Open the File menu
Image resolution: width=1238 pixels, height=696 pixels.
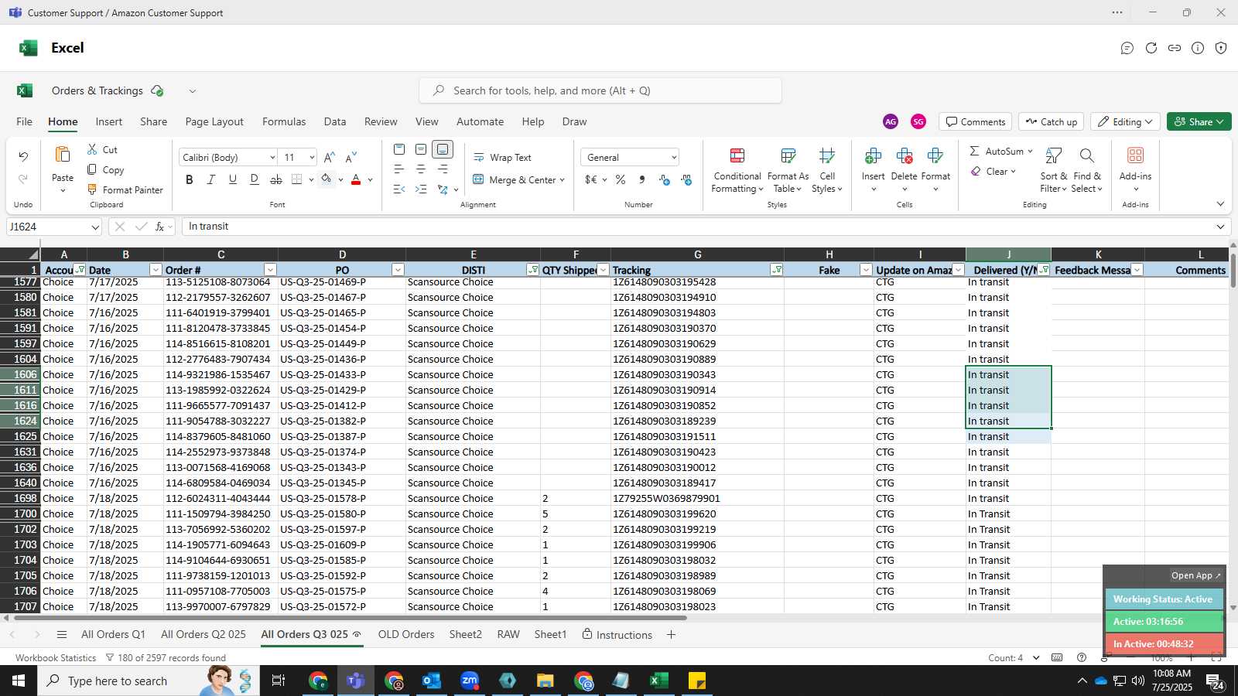(x=25, y=121)
